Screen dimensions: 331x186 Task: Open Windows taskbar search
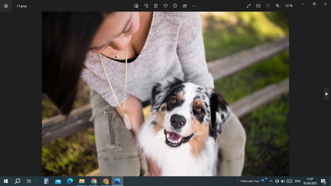point(17,181)
